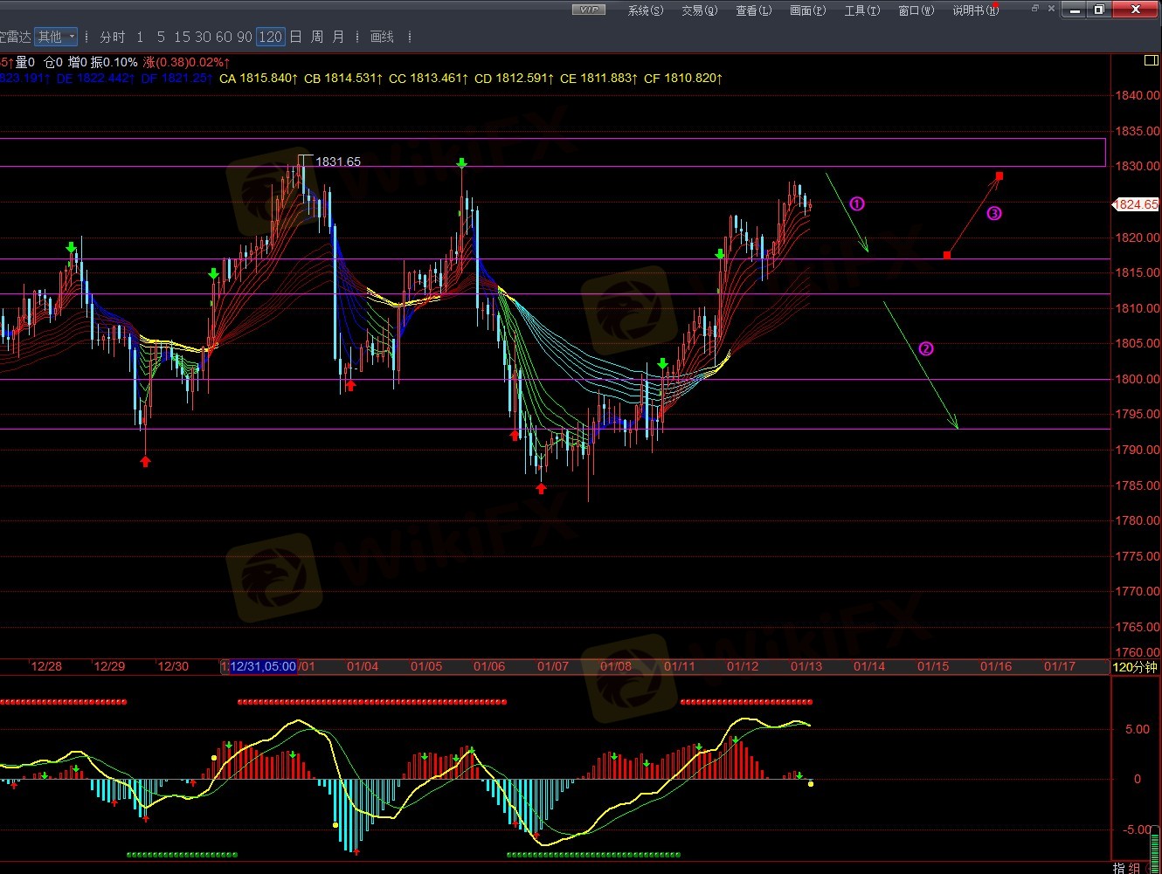1162x874 pixels.
Task: Click the 画线 drawing tools button
Action: click(382, 37)
